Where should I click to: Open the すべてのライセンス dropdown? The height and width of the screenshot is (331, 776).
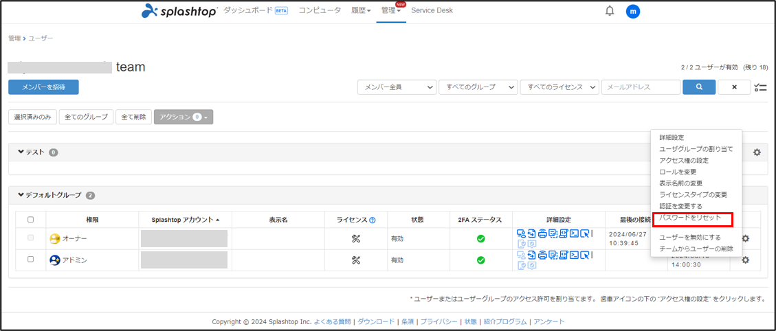pos(559,87)
